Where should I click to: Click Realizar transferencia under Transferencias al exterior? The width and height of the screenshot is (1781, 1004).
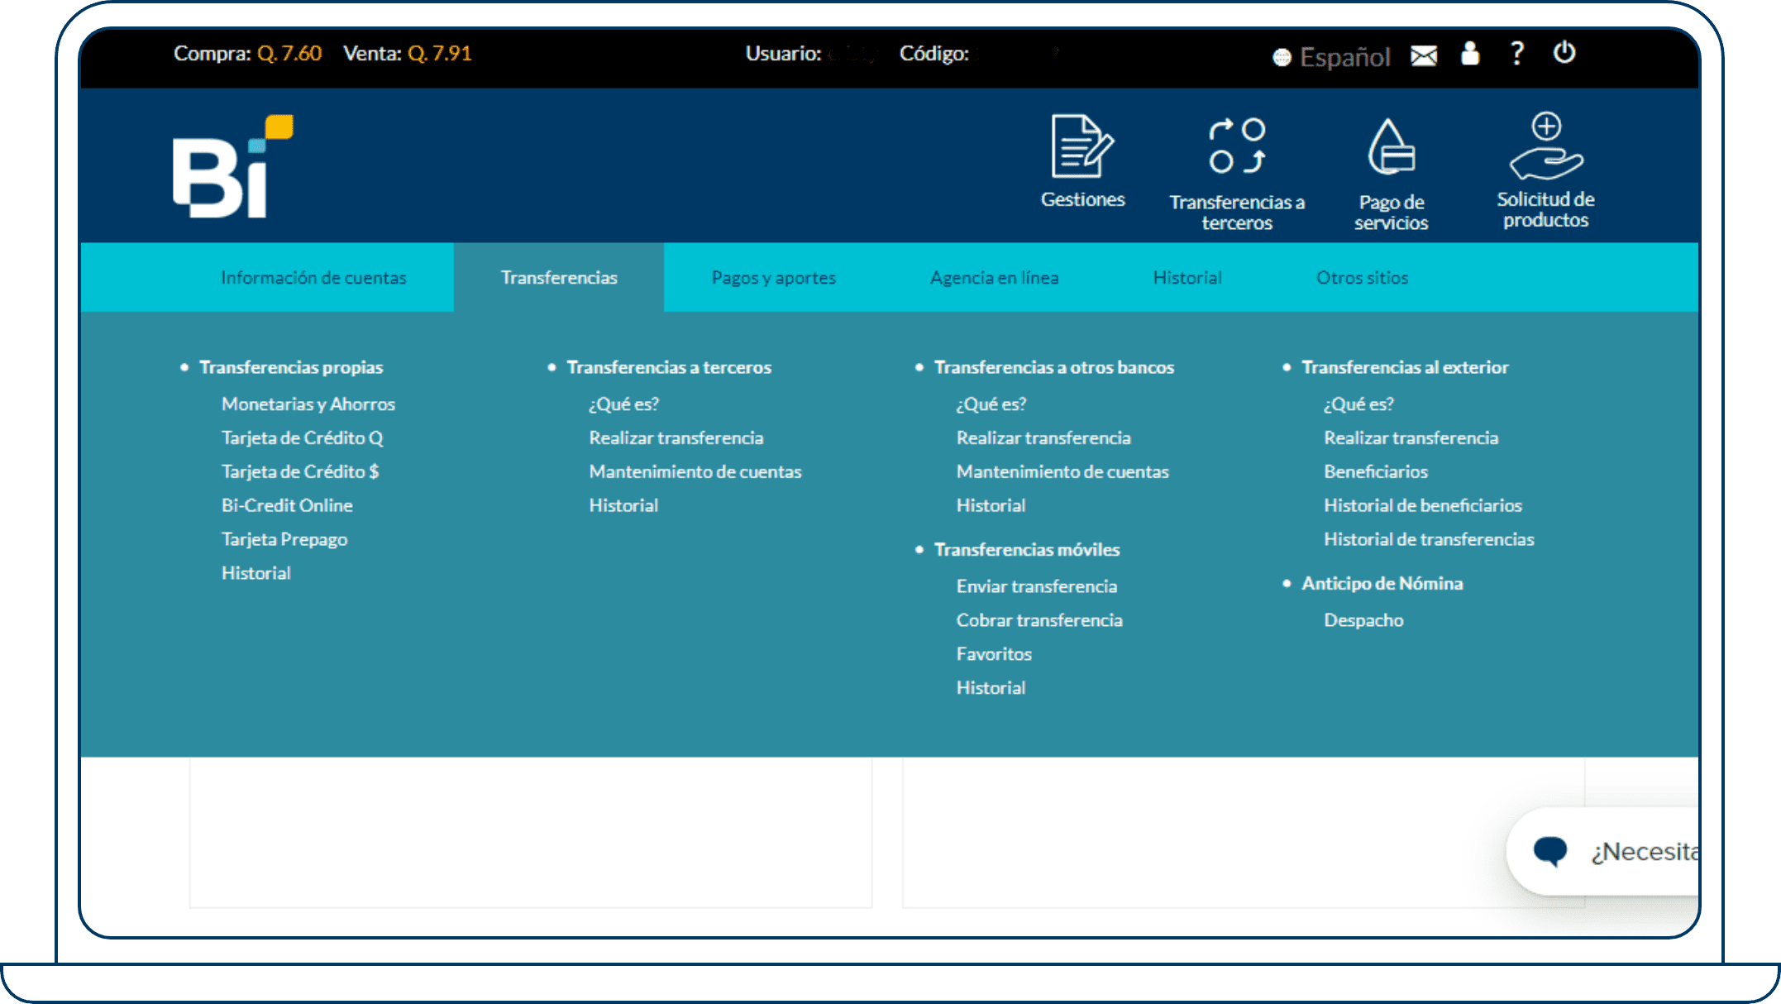pos(1411,438)
